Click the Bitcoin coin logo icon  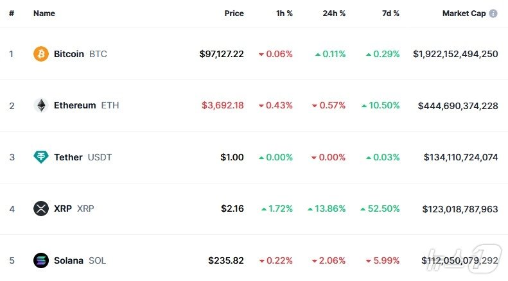pyautogui.click(x=41, y=54)
